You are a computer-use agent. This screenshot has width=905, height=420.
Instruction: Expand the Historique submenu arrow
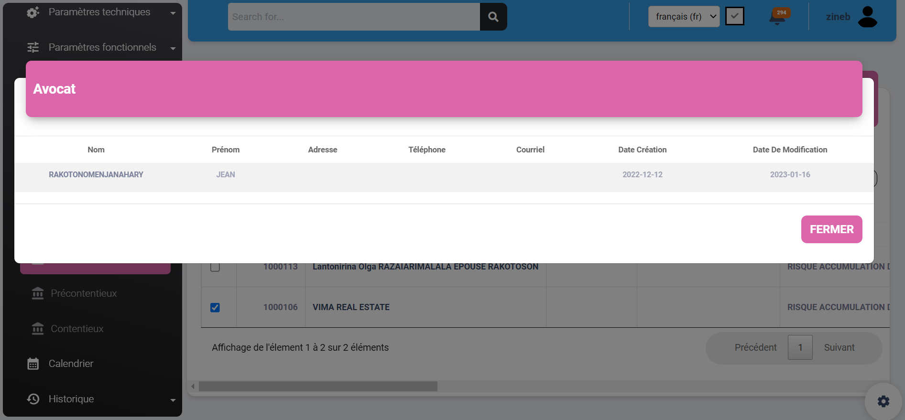(173, 400)
